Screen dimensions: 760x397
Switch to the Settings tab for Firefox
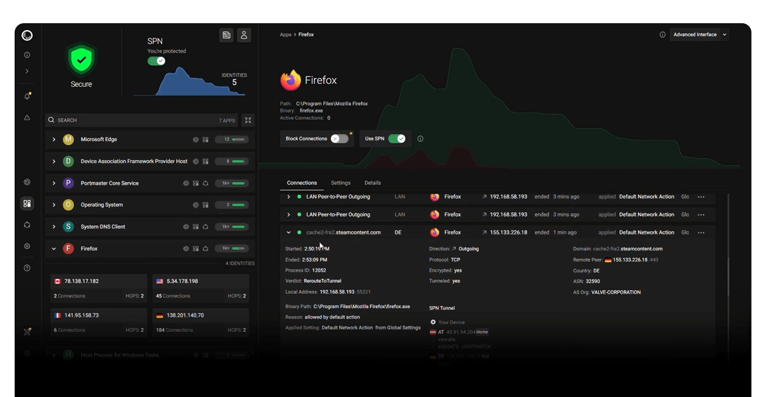340,183
